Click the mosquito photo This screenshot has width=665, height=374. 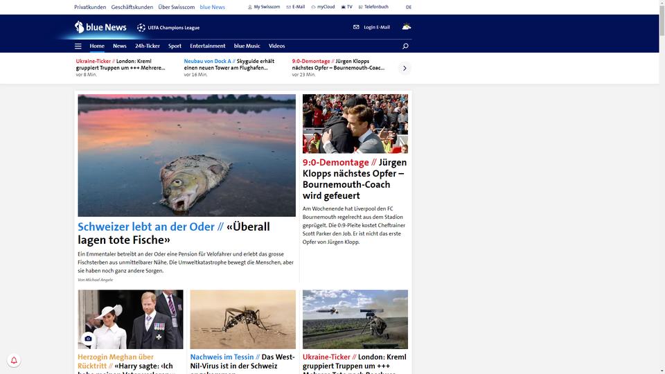tap(242, 319)
